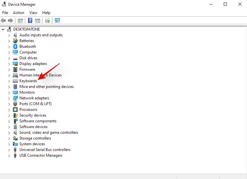Select Sound, video and game controllers
This screenshot has width=247, height=179.
pyautogui.click(x=48, y=132)
